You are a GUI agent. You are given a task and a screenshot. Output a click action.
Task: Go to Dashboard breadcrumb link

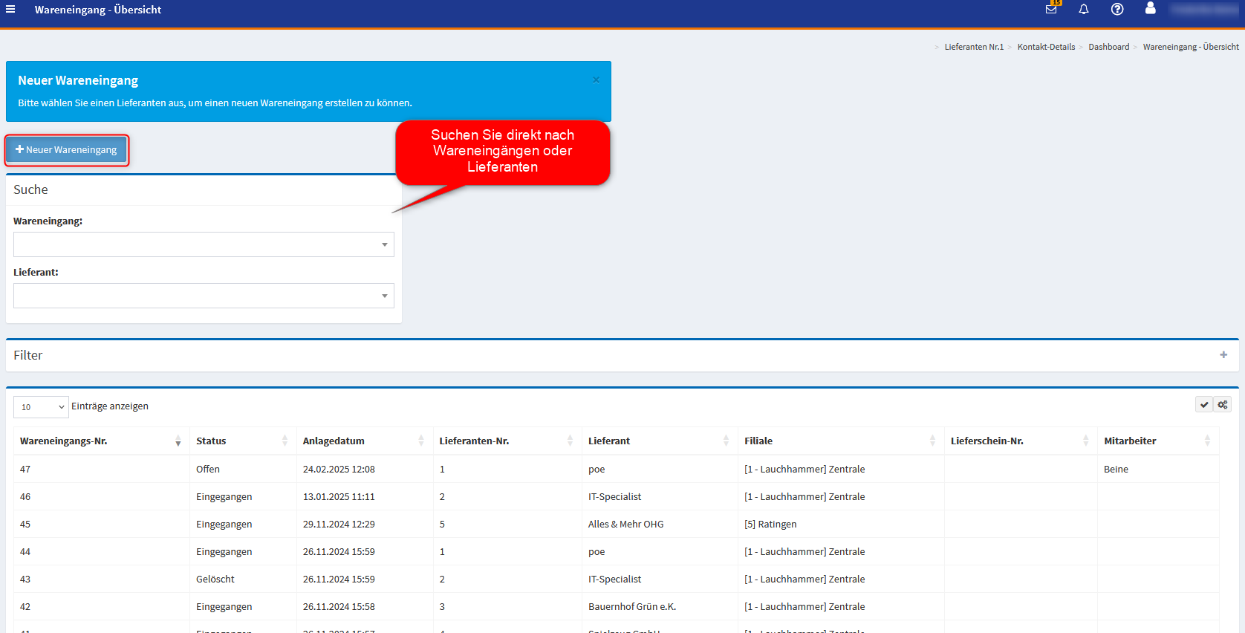pyautogui.click(x=1108, y=47)
